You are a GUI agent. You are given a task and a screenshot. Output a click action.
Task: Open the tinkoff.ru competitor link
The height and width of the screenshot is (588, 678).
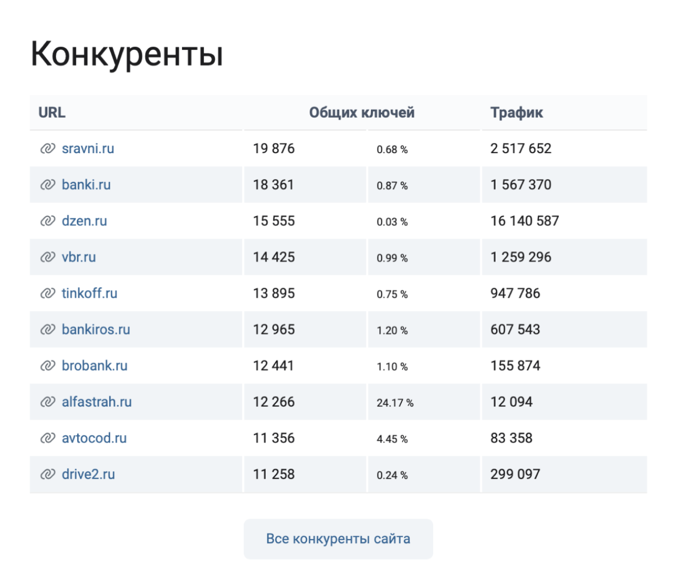click(90, 293)
